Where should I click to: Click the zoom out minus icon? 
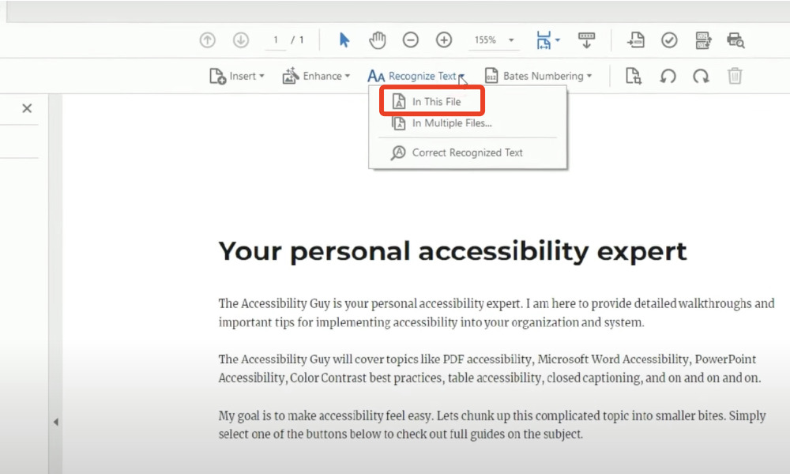pos(411,39)
